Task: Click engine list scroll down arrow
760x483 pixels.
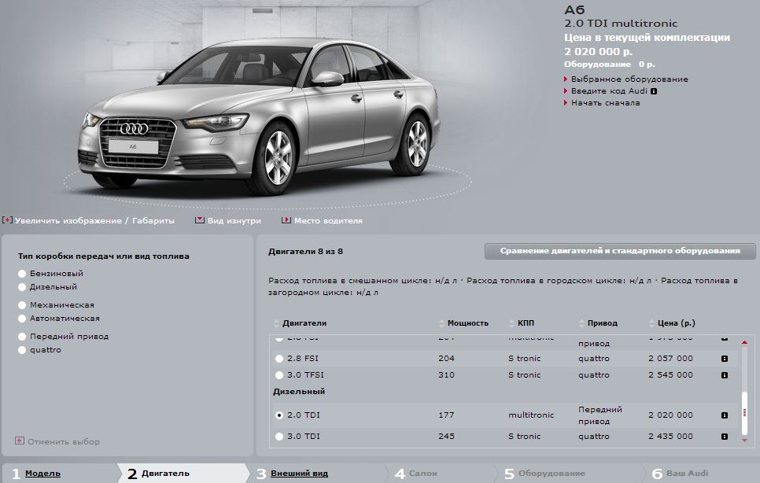Action: click(x=744, y=441)
